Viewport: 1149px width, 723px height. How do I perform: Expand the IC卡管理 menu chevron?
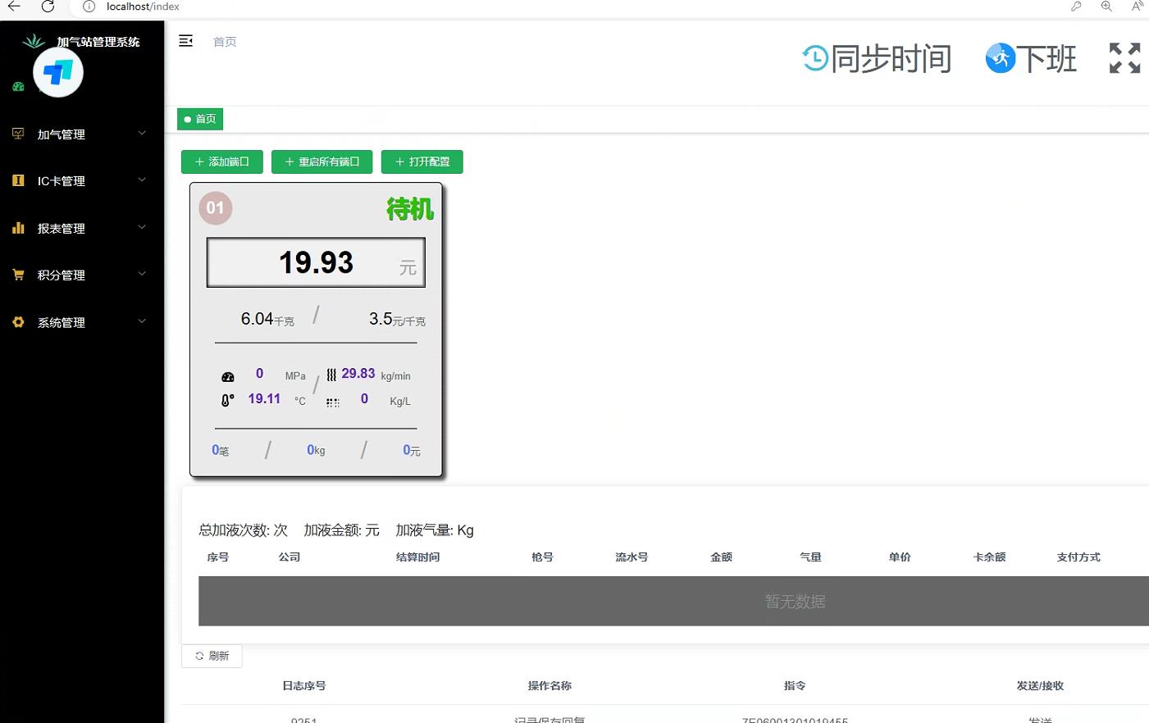(x=142, y=180)
